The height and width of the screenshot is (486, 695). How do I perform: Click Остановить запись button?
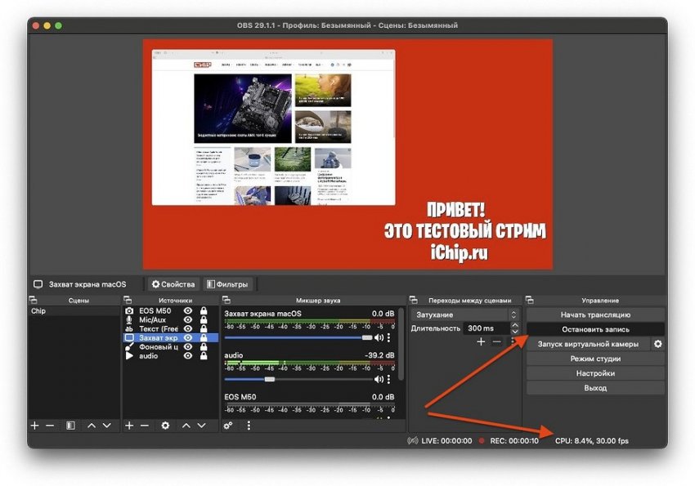click(x=594, y=329)
